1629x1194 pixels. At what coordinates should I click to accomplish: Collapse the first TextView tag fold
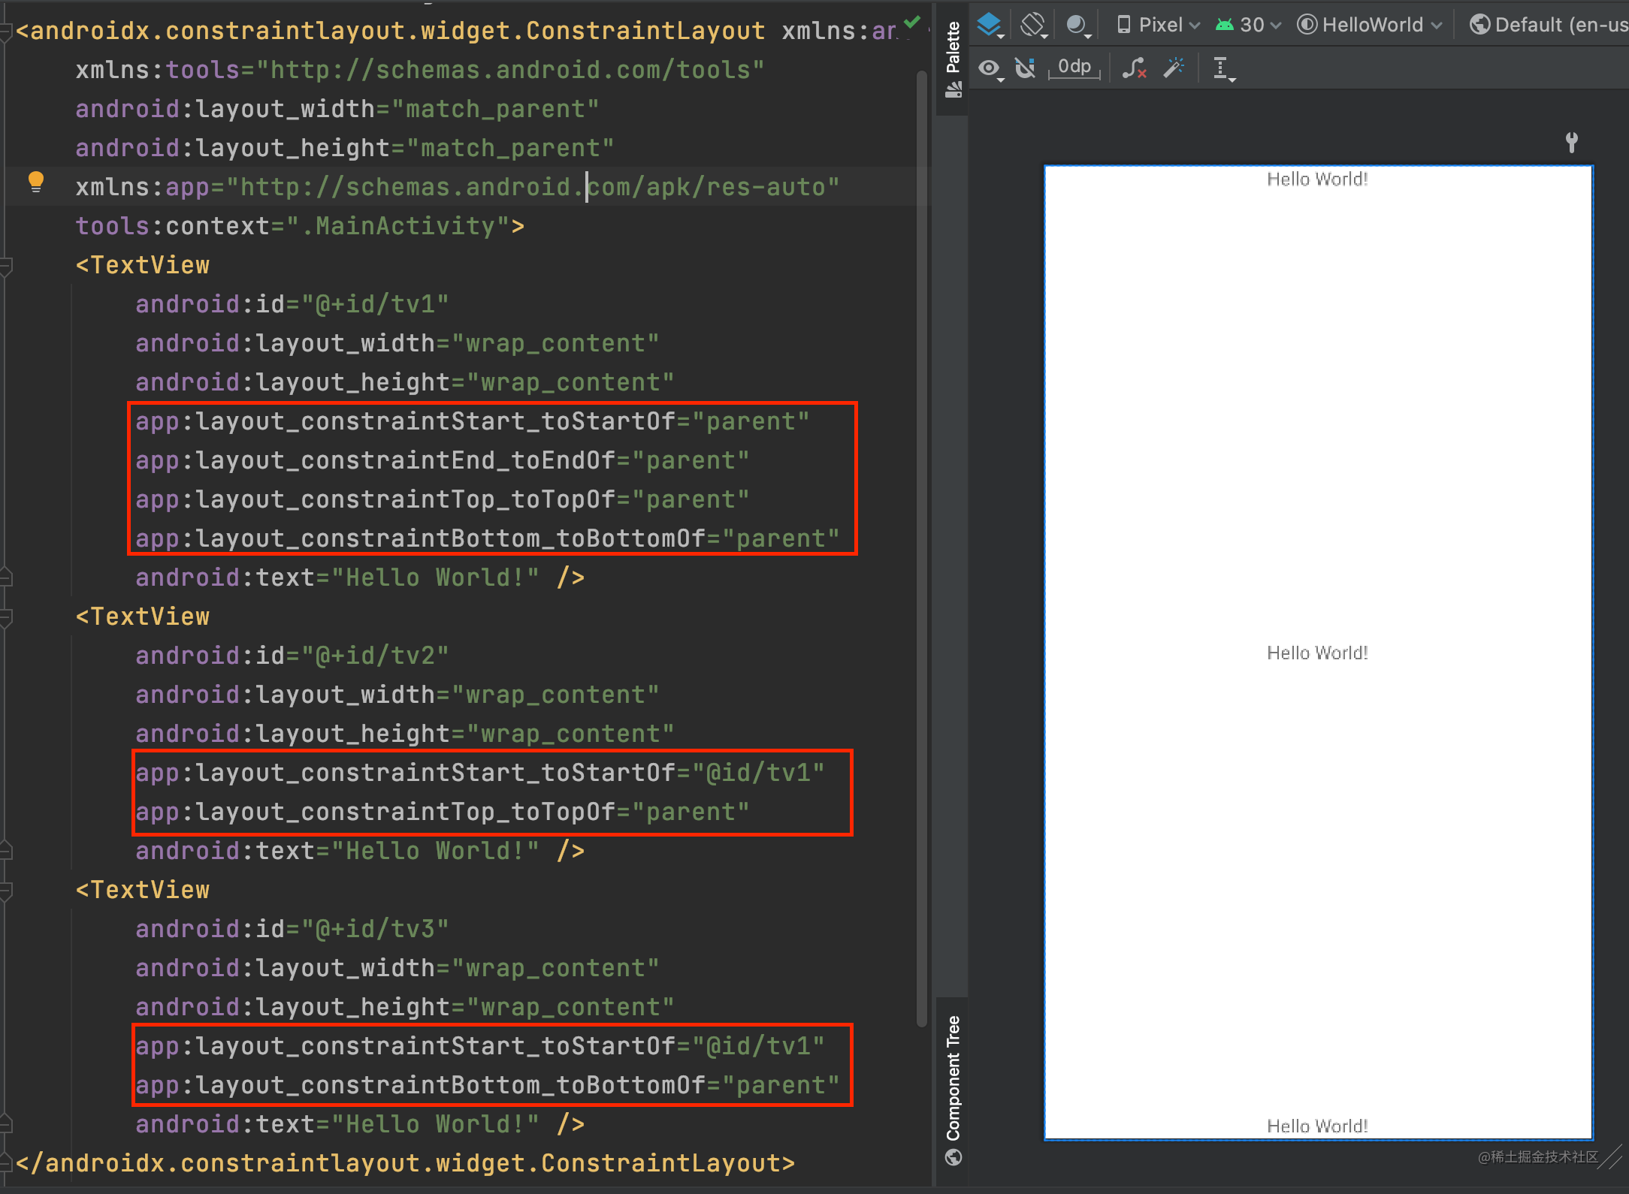click(6, 266)
